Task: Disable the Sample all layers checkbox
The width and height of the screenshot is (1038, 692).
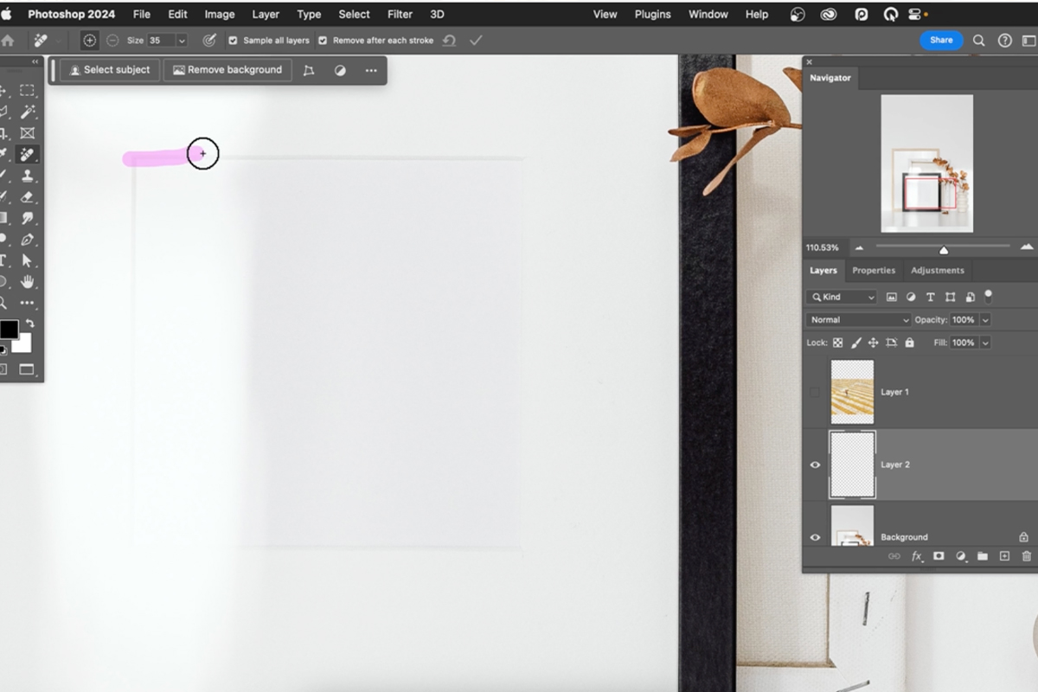Action: (x=233, y=40)
